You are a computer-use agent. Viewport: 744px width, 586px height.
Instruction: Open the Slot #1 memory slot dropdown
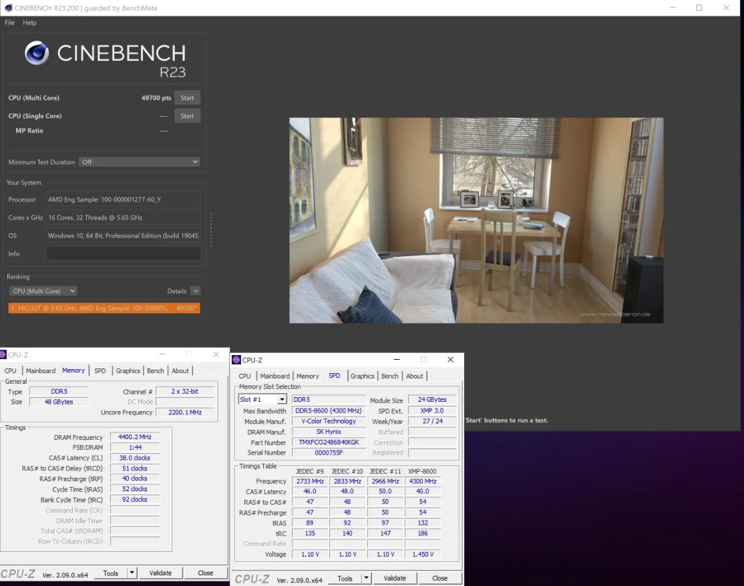pyautogui.click(x=262, y=400)
